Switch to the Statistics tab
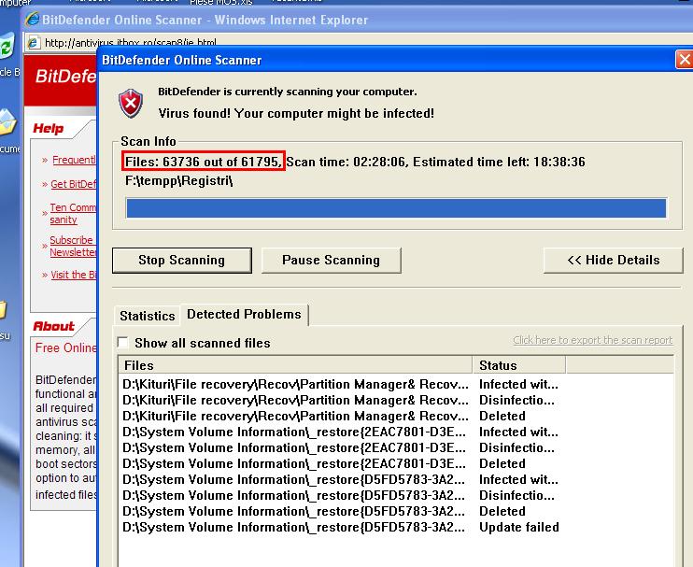 pos(148,316)
